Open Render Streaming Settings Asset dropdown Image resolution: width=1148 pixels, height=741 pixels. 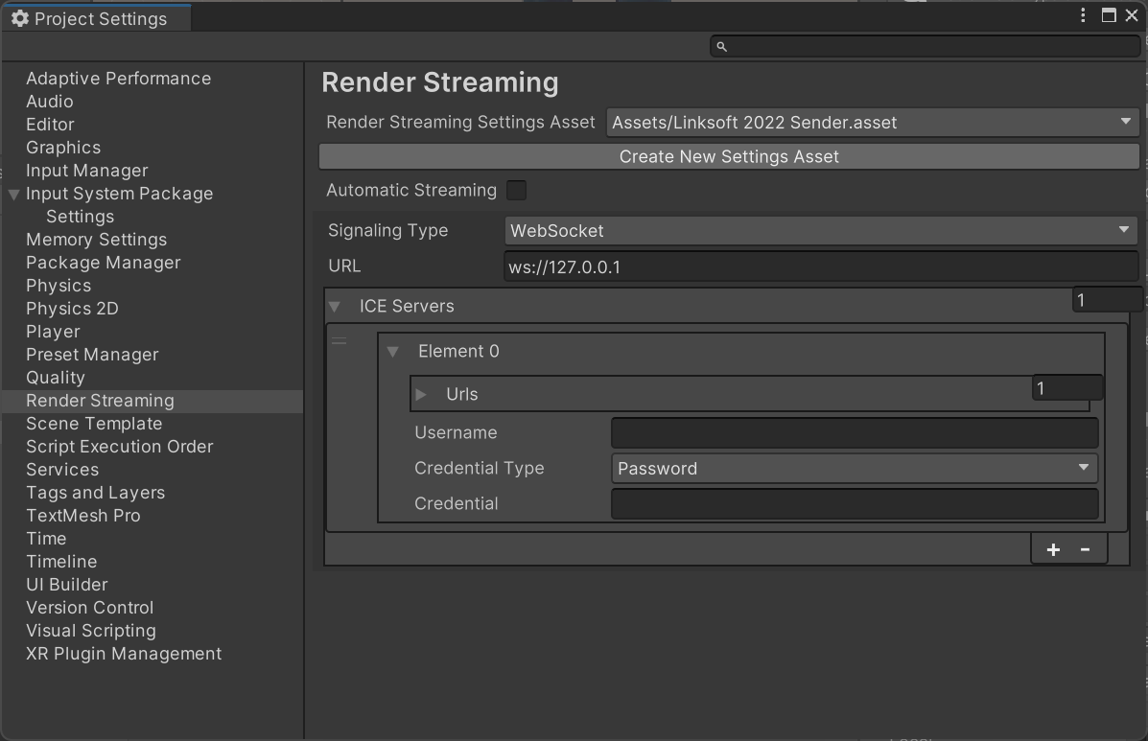pyautogui.click(x=872, y=122)
